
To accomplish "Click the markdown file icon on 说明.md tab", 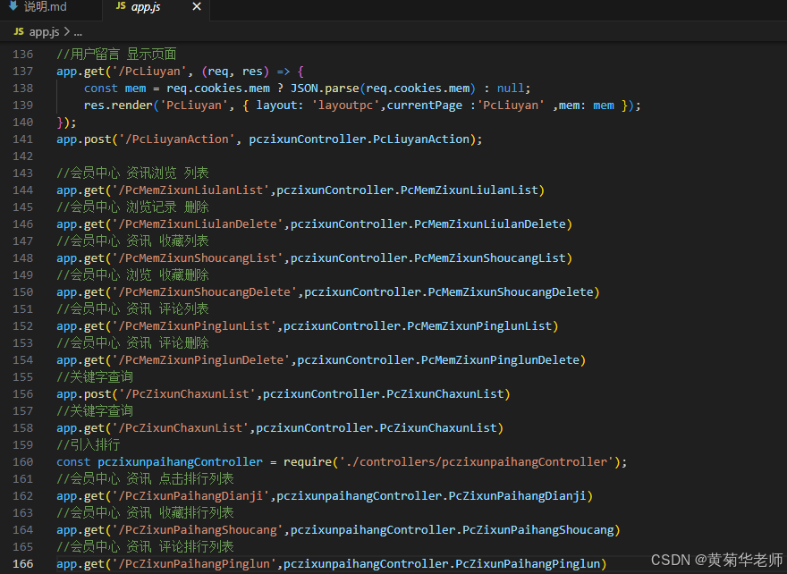I will point(13,6).
